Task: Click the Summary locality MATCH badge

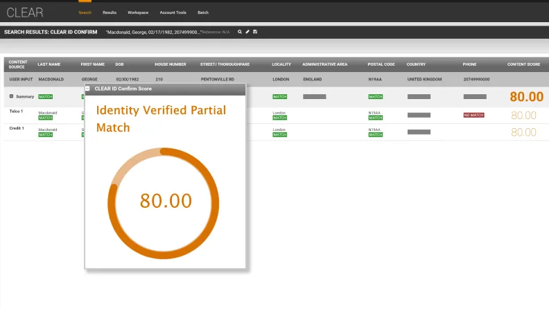Action: coord(280,97)
